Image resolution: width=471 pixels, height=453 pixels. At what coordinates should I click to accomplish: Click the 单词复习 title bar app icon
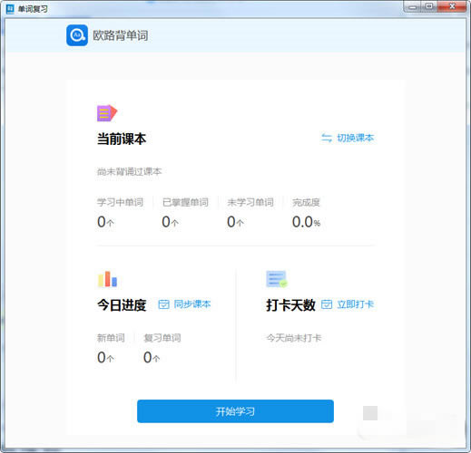(x=10, y=9)
